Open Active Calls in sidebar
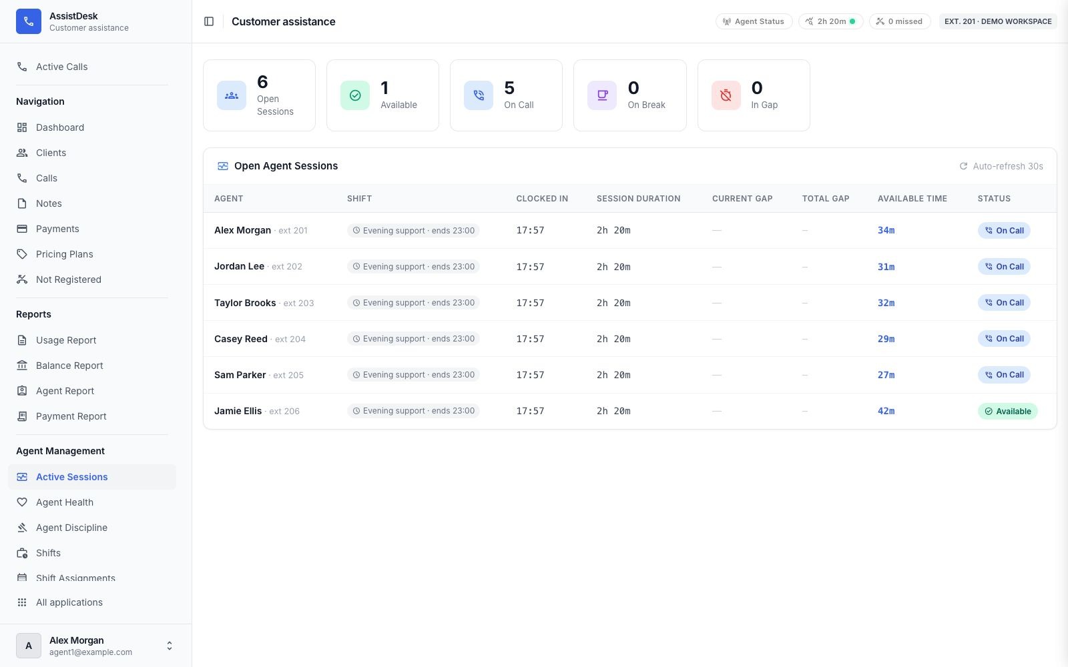Screen dimensions: 1068x667 coord(92,67)
